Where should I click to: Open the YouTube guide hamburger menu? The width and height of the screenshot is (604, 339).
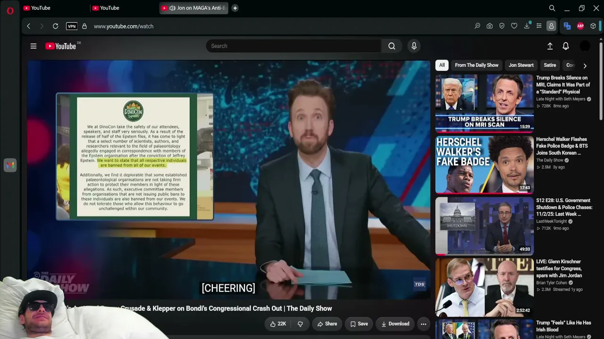click(x=34, y=46)
